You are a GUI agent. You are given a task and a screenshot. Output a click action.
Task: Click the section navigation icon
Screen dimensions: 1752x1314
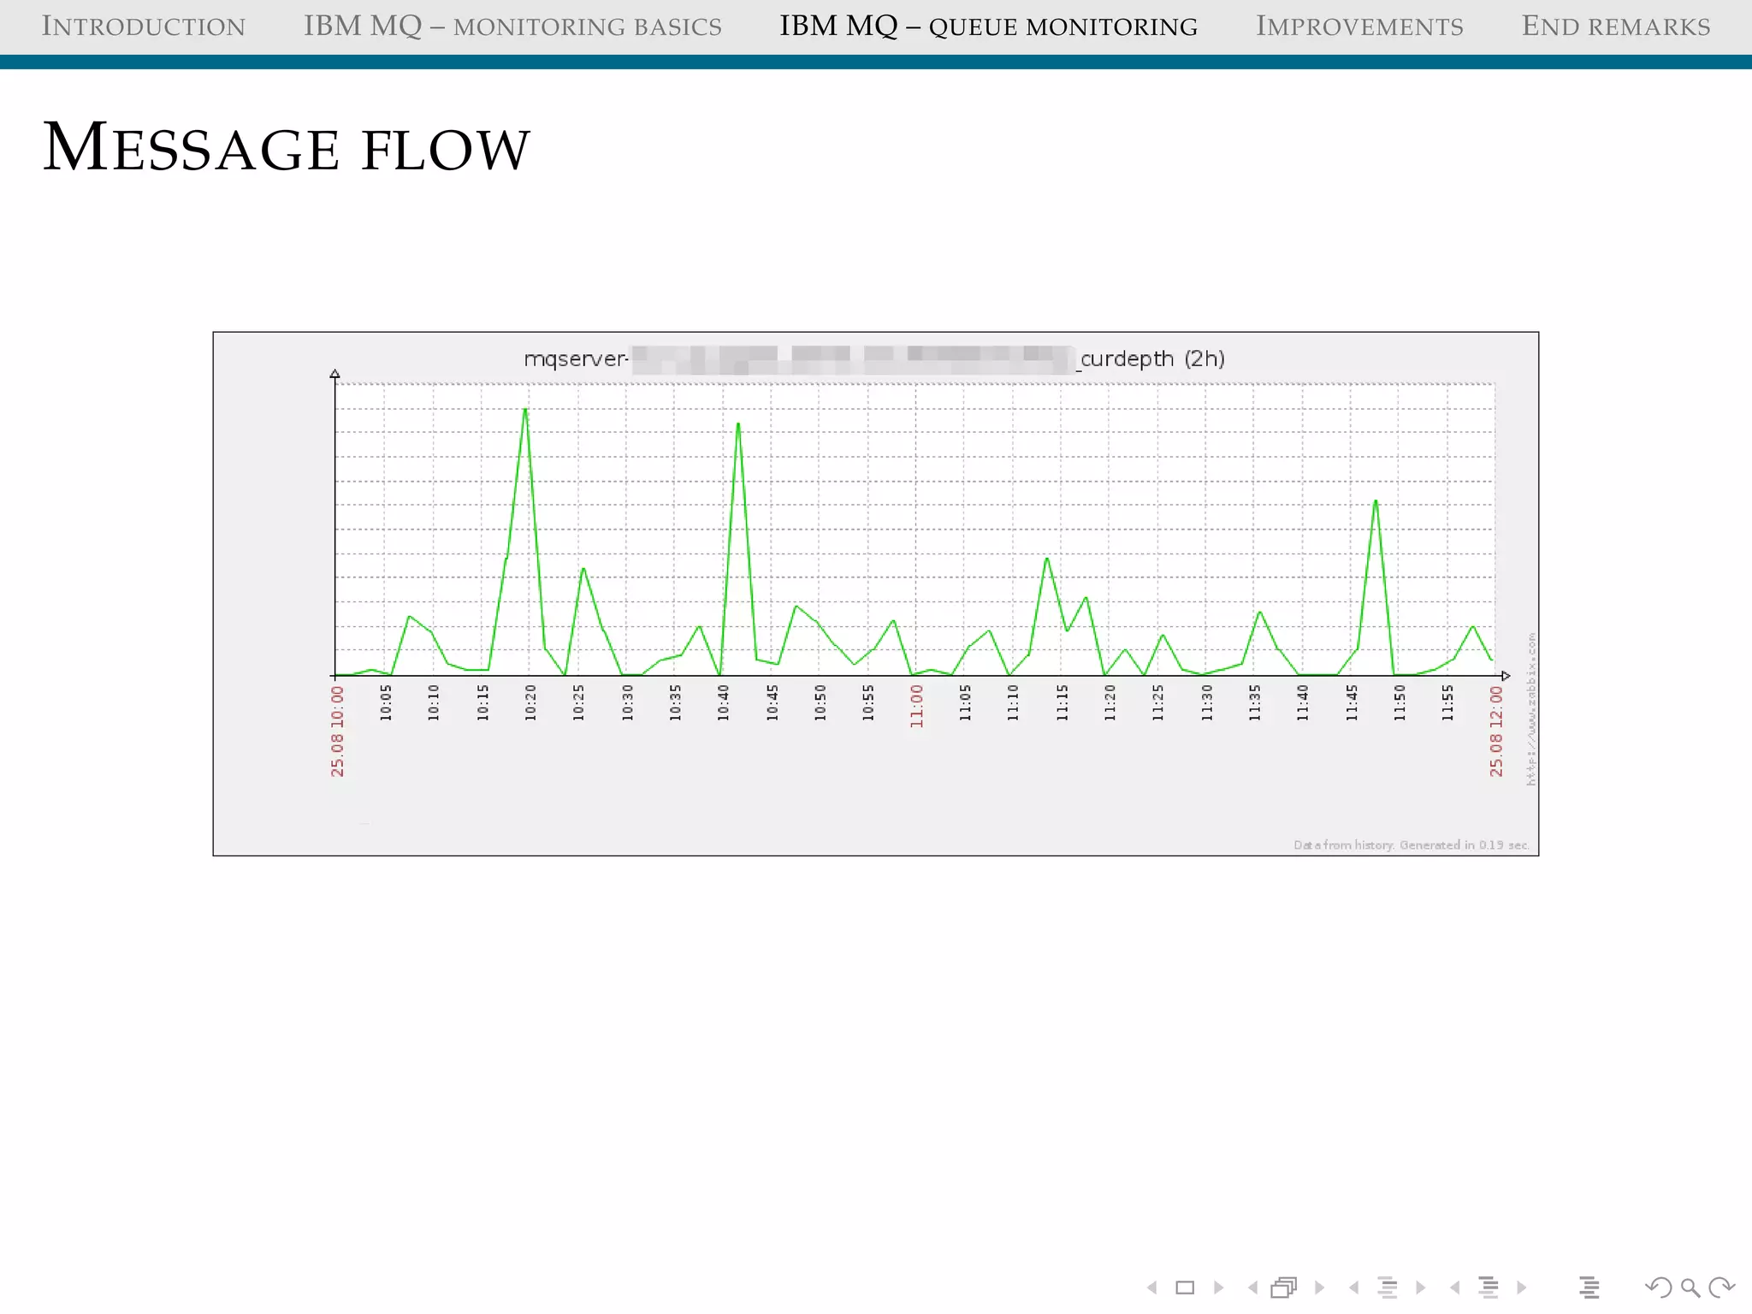point(1489,1287)
